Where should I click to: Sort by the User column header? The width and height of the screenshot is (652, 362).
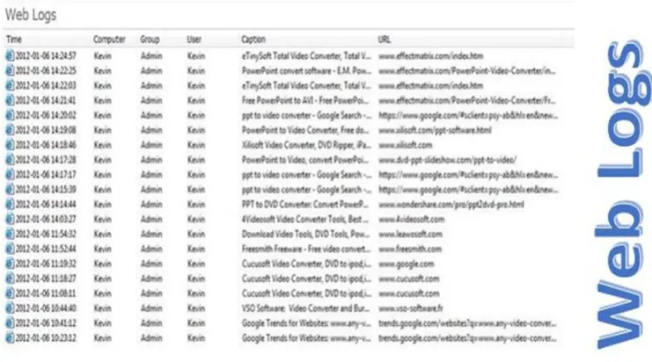[x=194, y=40]
